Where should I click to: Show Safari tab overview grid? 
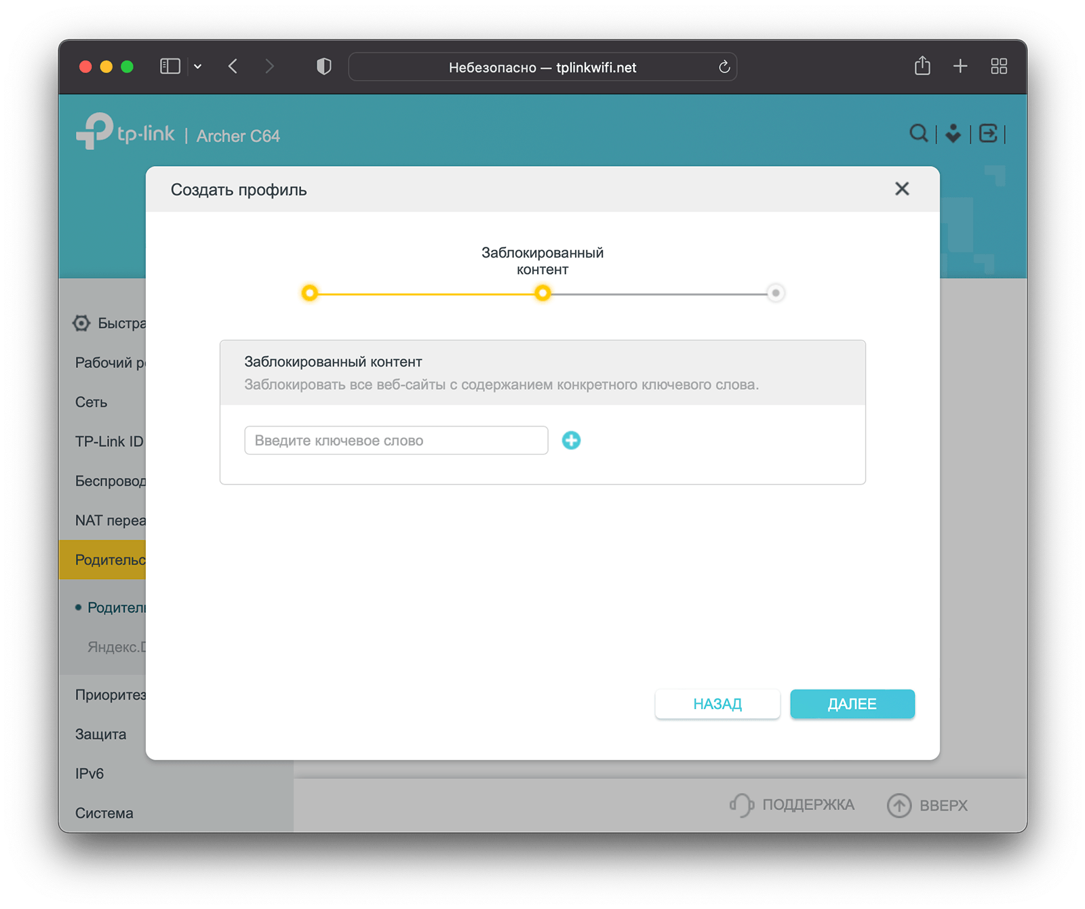998,66
